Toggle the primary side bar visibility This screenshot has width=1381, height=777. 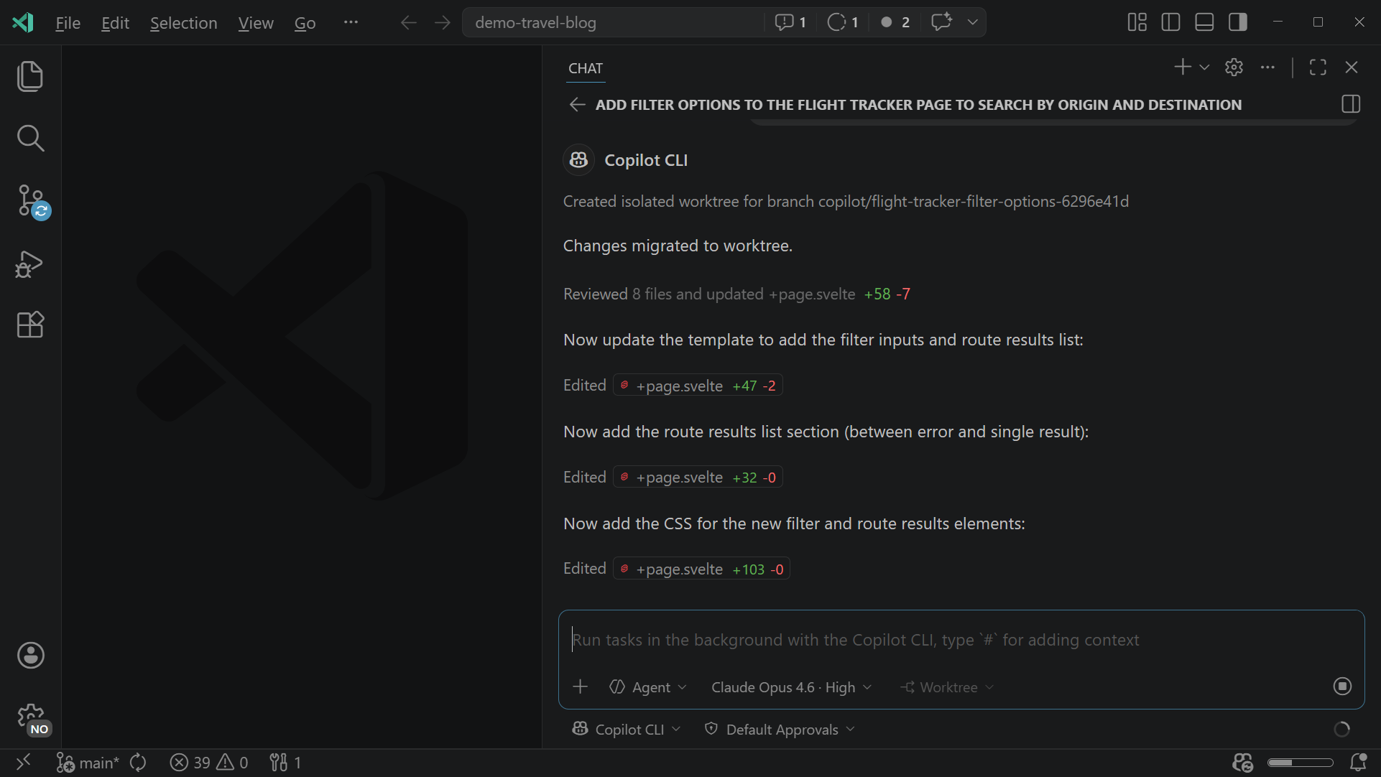pyautogui.click(x=1170, y=22)
